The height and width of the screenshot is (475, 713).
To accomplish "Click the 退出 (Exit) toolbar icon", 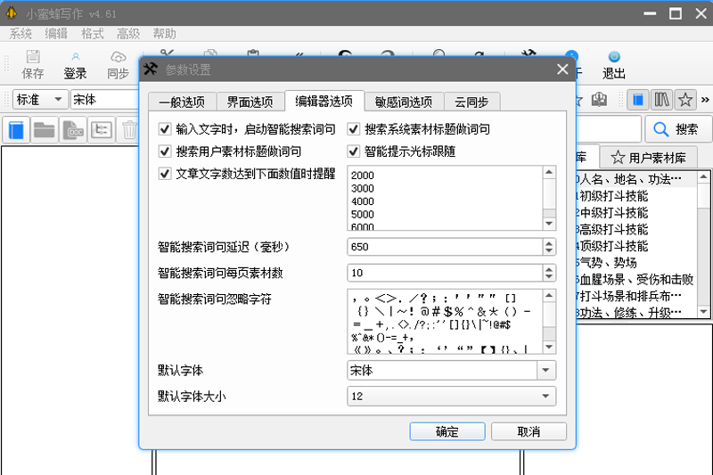I will tap(613, 64).
